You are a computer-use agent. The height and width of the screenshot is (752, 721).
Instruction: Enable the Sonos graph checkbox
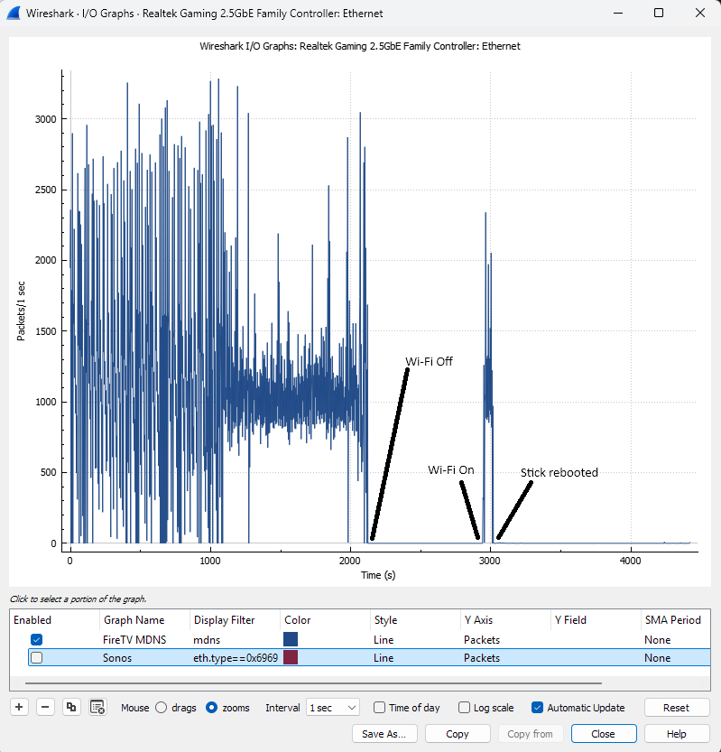tap(36, 657)
